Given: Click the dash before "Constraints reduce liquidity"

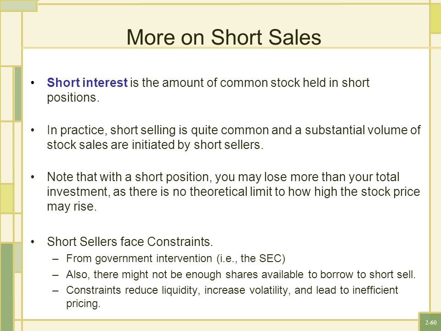Looking at the screenshot, I should (56, 290).
